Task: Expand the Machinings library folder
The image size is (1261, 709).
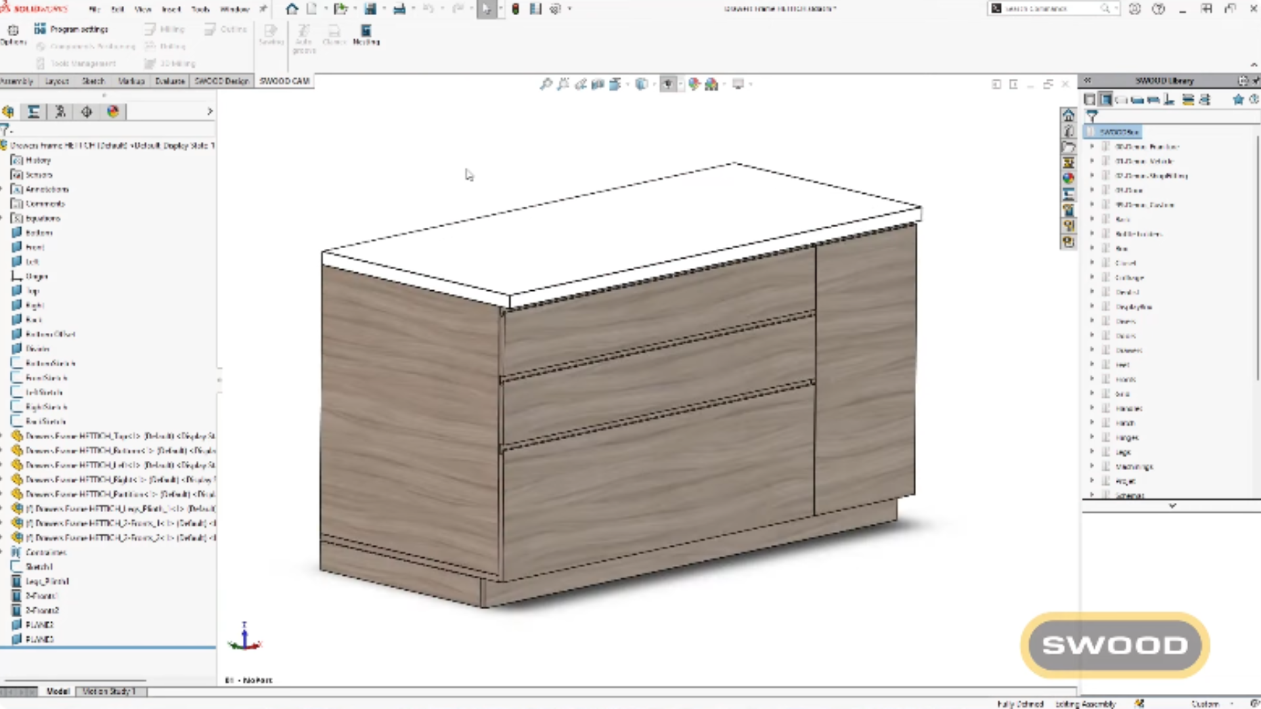Action: point(1092,466)
